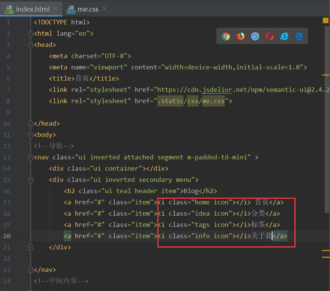Click the CSS file icon on me.css tab

coord(71,9)
